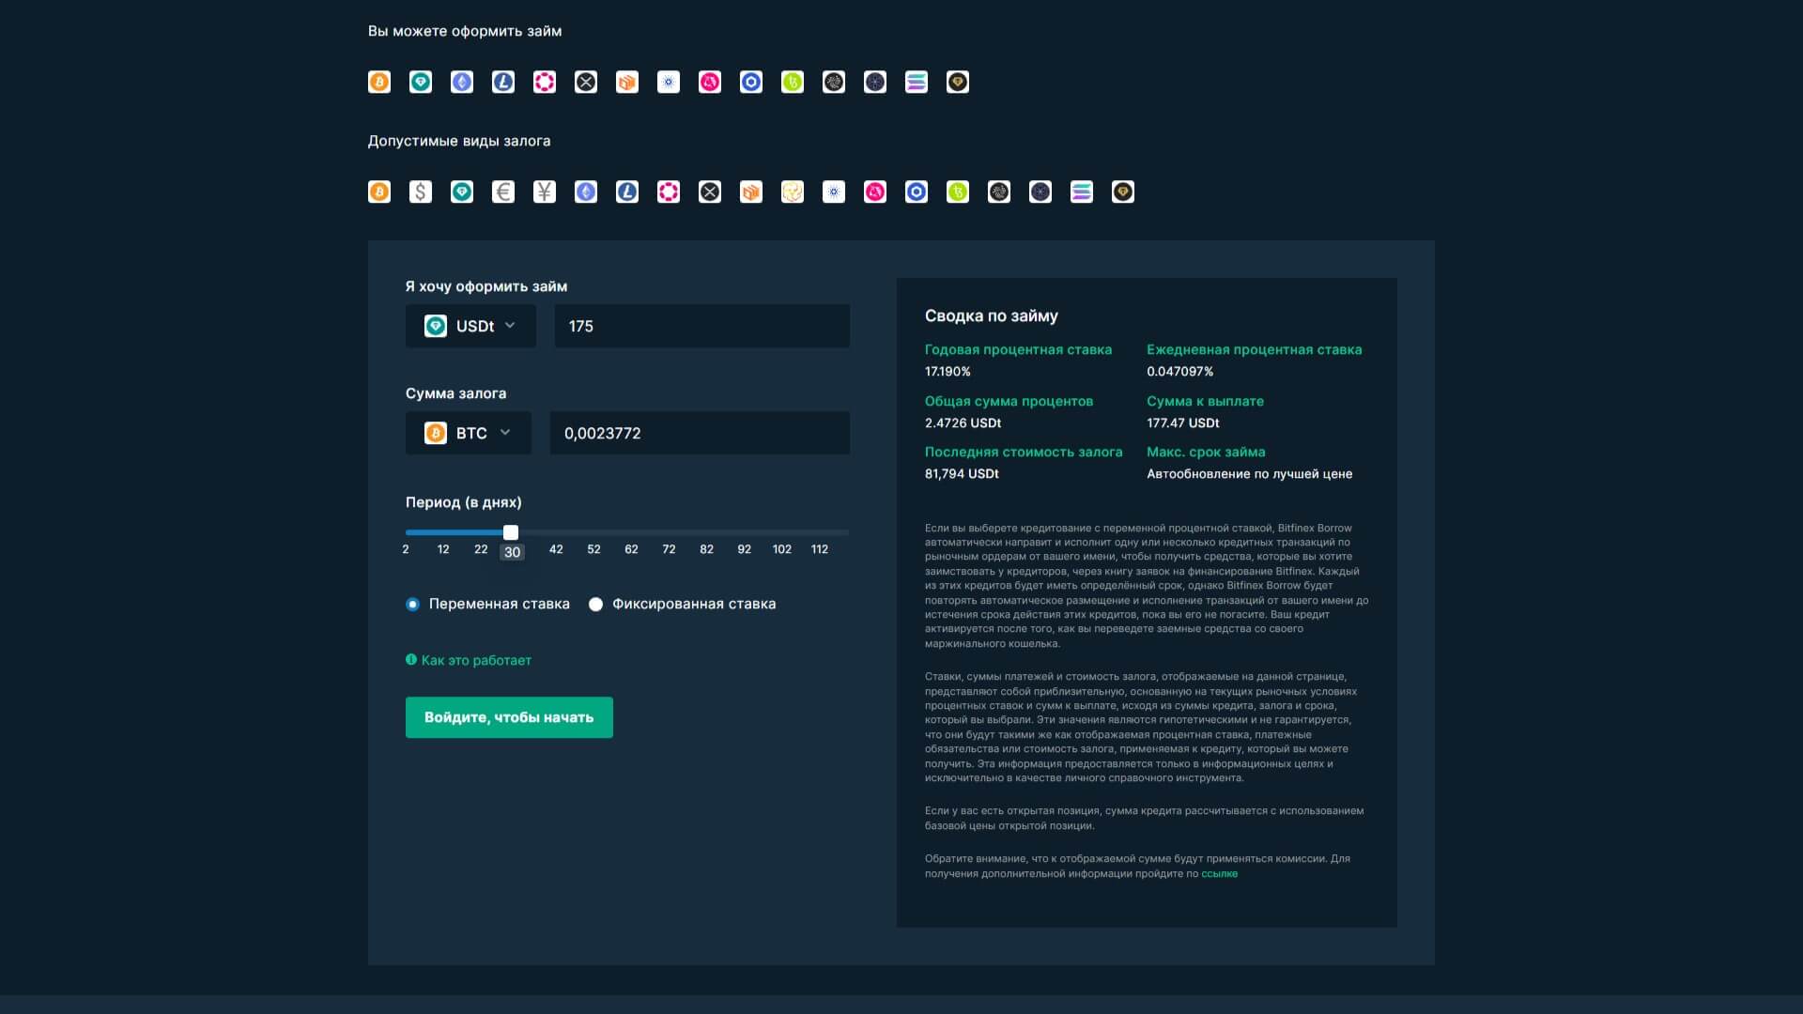Click the US dollar collateral icon
Viewport: 1803px width, 1014px height.
[x=421, y=192]
